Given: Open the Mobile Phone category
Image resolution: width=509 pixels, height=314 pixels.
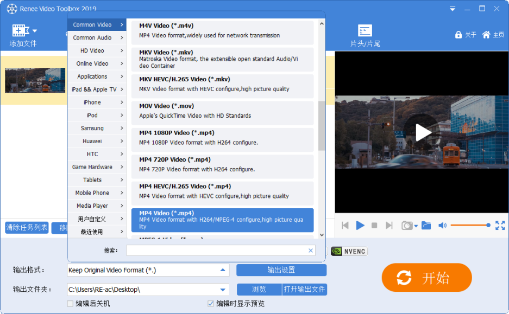Looking at the screenshot, I should (97, 193).
